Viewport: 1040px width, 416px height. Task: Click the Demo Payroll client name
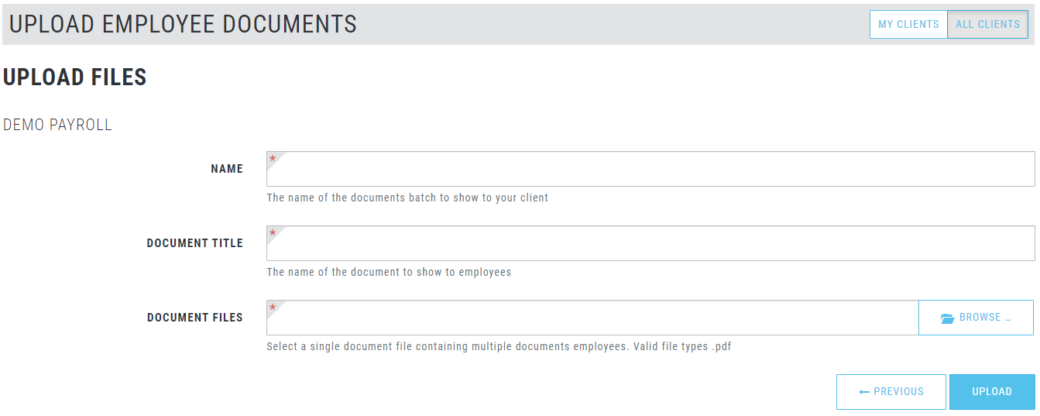coord(58,125)
